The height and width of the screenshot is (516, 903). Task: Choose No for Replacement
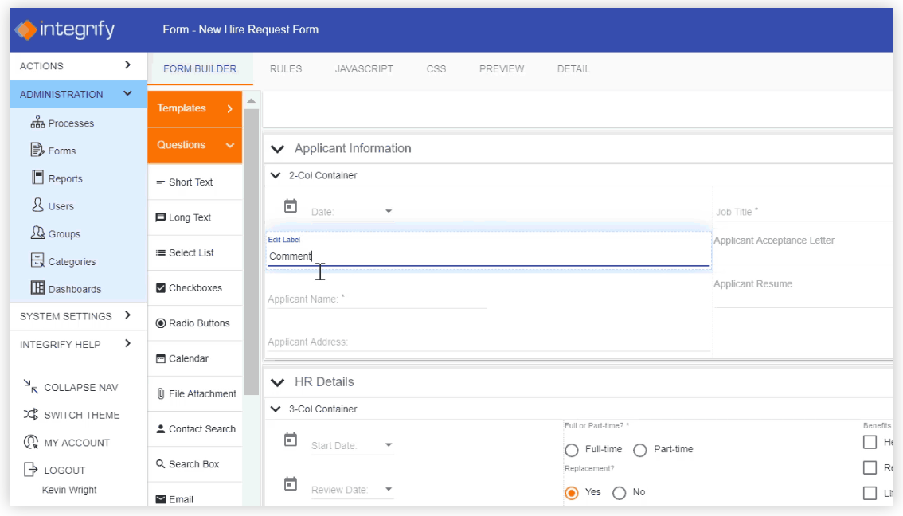(x=620, y=493)
